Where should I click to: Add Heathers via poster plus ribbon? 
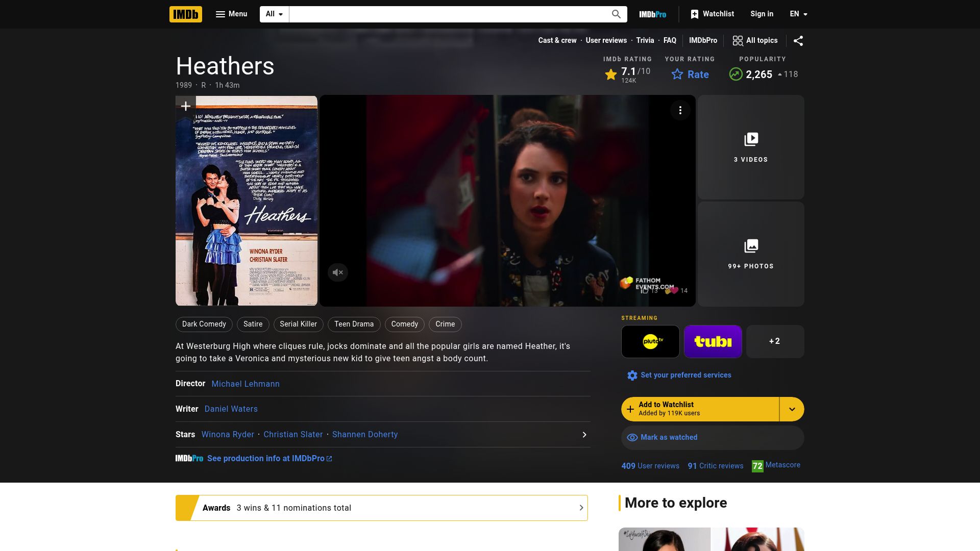click(x=186, y=106)
